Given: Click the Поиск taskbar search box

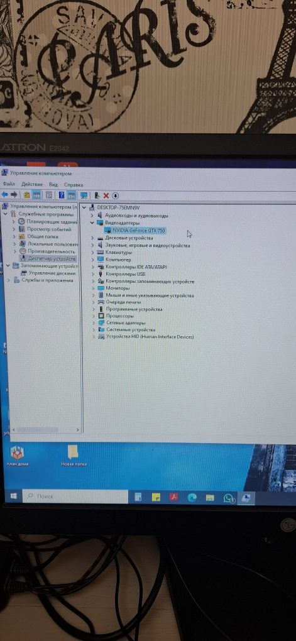Looking at the screenshot, I should tap(75, 496).
